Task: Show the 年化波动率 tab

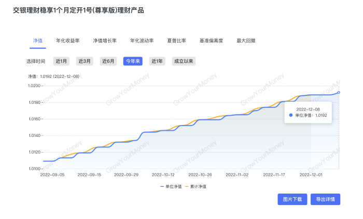Action: [142, 41]
